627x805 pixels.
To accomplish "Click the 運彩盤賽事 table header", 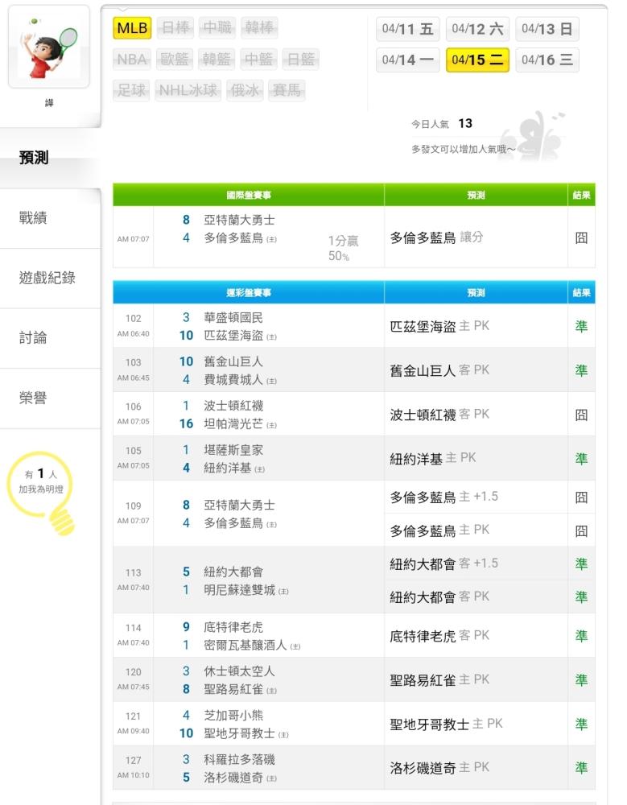I will [249, 293].
